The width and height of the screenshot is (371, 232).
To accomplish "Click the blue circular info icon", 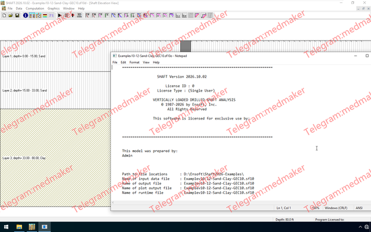I will point(26,16).
